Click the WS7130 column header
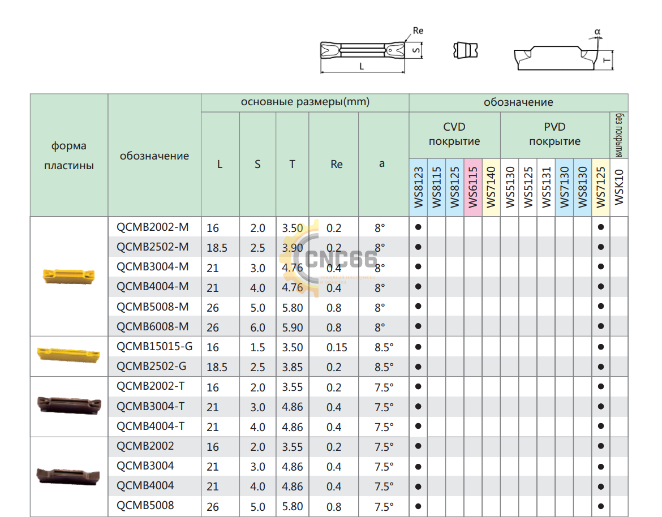This screenshot has width=662, height=517. (x=564, y=187)
